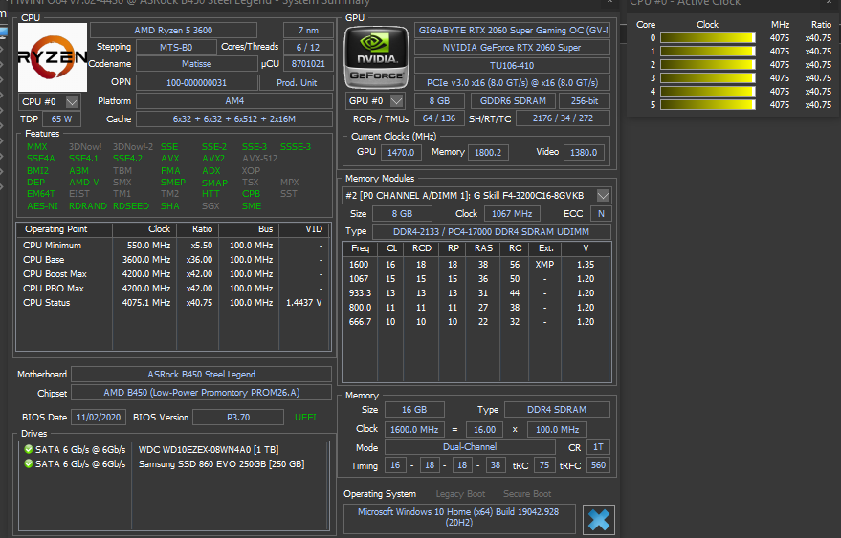Select the CPU Boost Max row
Image resolution: width=841 pixels, height=538 pixels.
[173, 274]
